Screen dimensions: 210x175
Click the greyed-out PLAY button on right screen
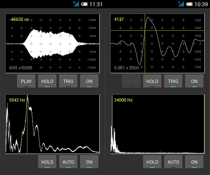[131, 81]
